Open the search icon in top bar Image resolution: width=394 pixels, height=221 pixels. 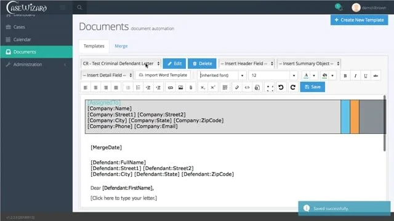tap(79, 7)
